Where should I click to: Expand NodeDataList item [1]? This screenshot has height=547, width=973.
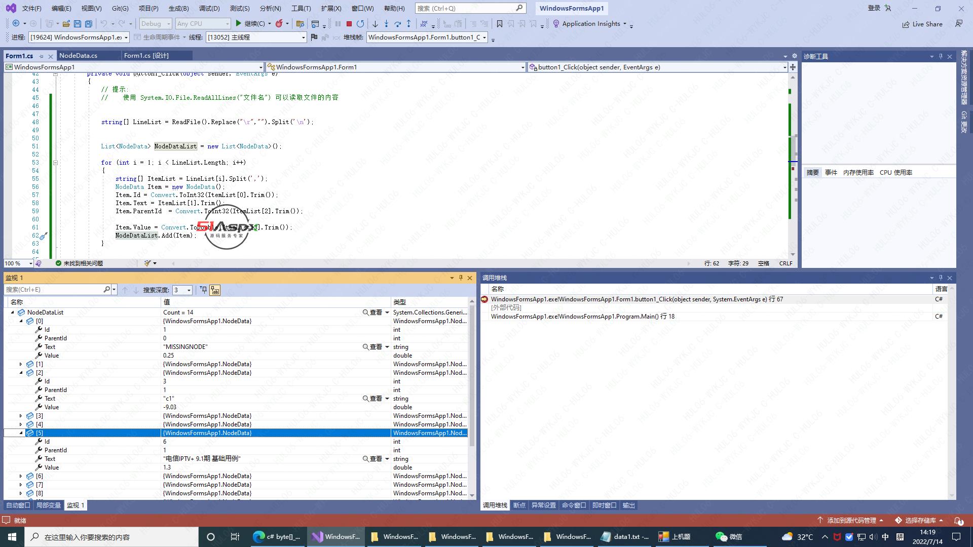click(x=21, y=364)
